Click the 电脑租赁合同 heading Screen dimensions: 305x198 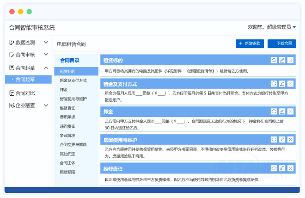tap(71, 44)
